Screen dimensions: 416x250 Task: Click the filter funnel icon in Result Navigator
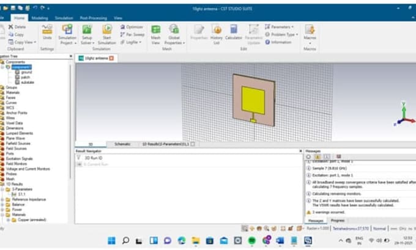(x=78, y=158)
